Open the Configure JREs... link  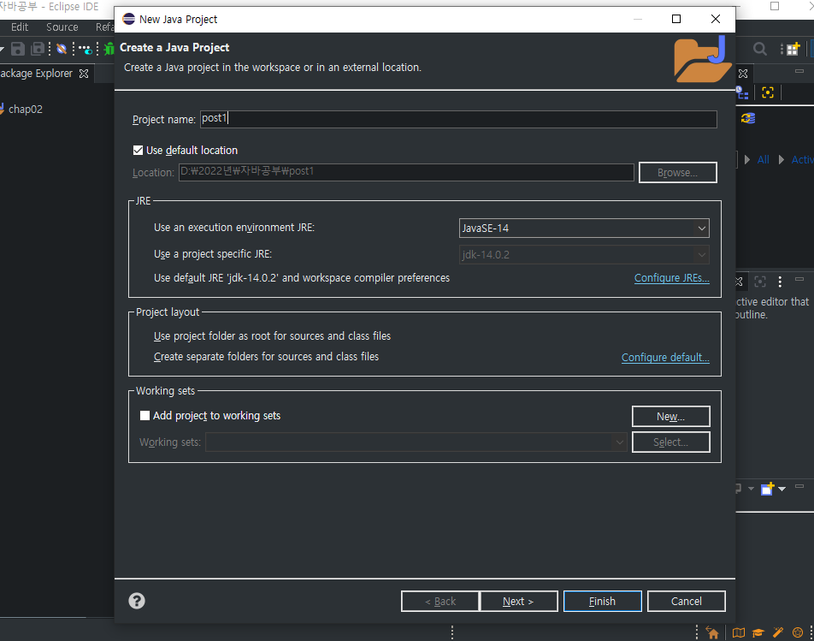tap(672, 278)
